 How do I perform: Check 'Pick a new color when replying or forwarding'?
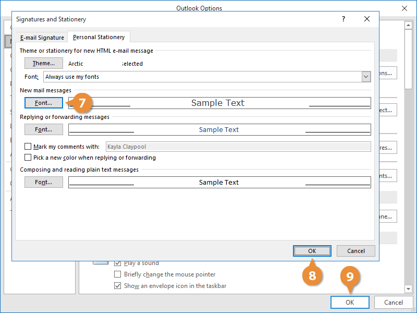tap(28, 158)
